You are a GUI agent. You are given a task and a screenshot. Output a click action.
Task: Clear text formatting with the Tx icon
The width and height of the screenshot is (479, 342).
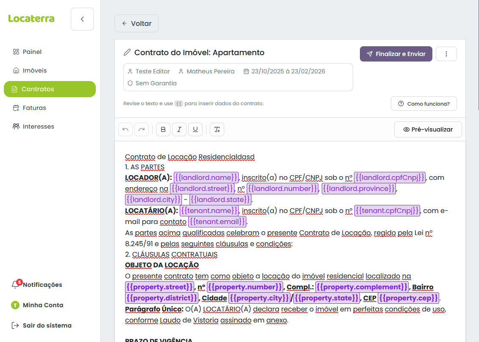[217, 129]
